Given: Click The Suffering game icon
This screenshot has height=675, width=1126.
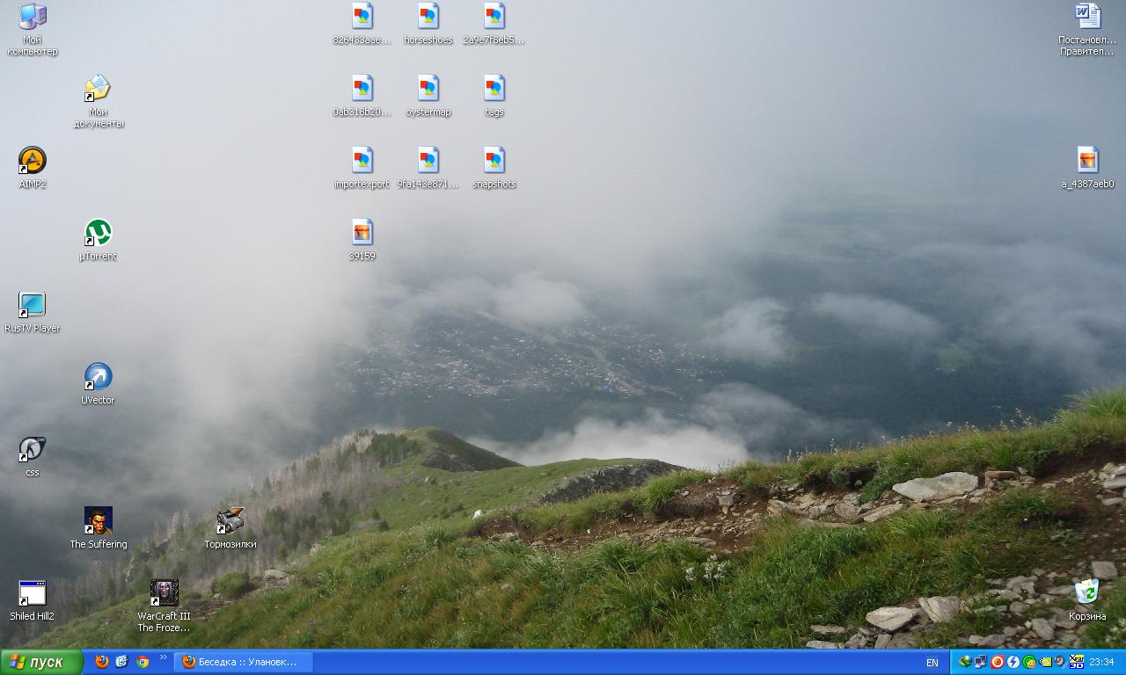Looking at the screenshot, I should click(98, 521).
